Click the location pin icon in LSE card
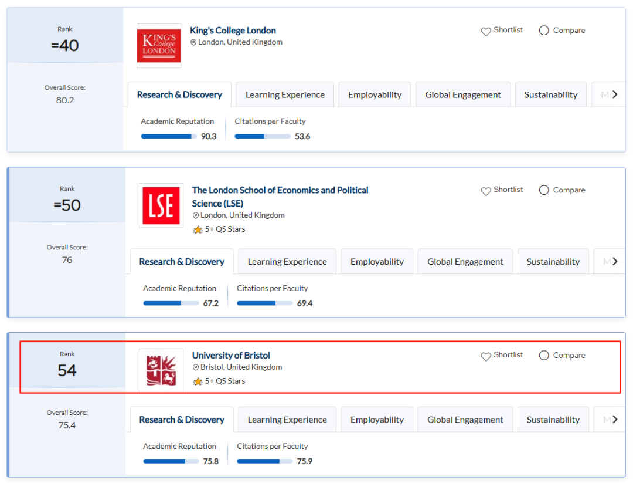This screenshot has width=633, height=483. (x=196, y=215)
